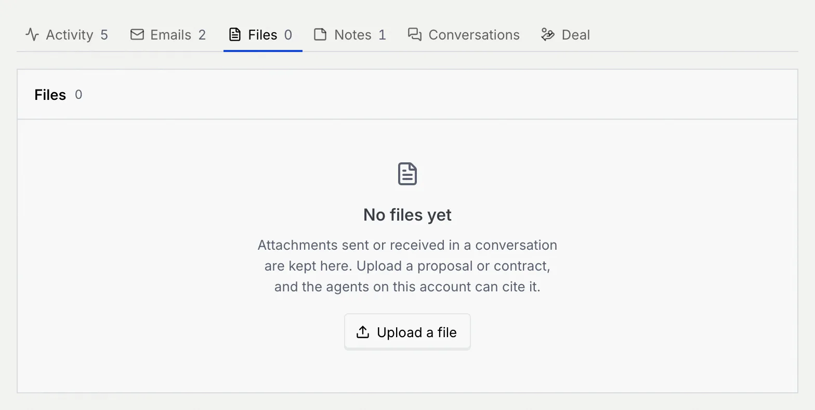Viewport: 815px width, 410px height.
Task: Click the Notes count 1
Action: [x=382, y=35]
